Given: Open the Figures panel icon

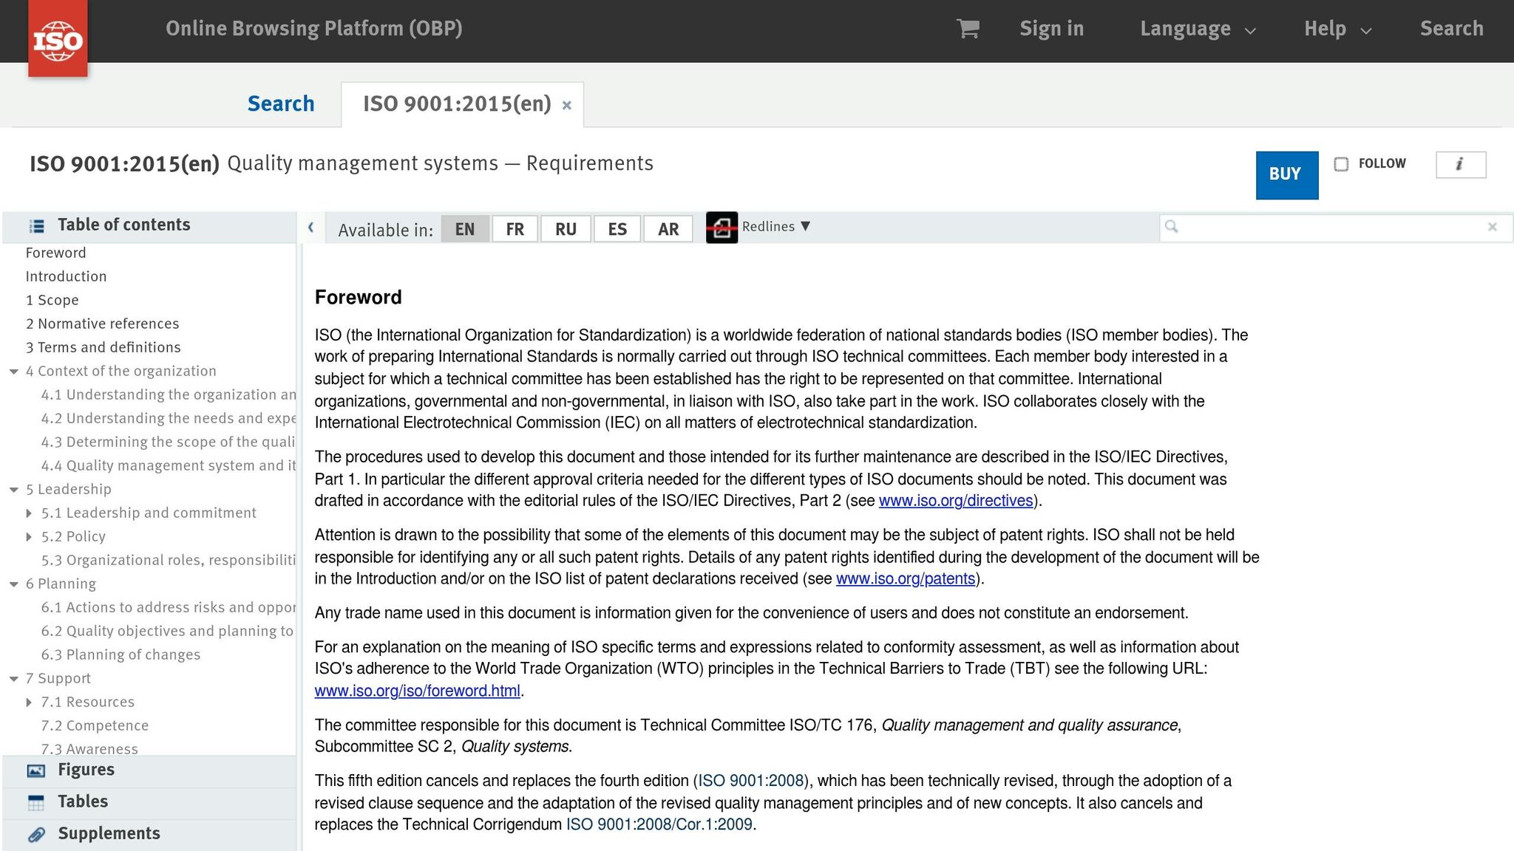Looking at the screenshot, I should coord(35,770).
